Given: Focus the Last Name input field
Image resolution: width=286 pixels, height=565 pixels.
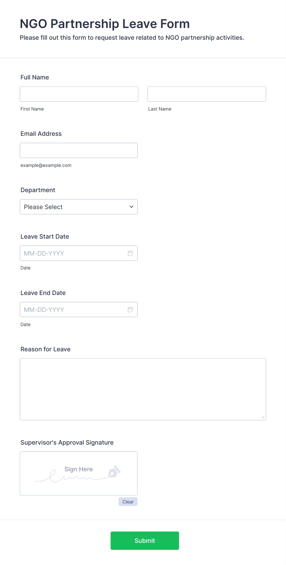Looking at the screenshot, I should (x=207, y=94).
